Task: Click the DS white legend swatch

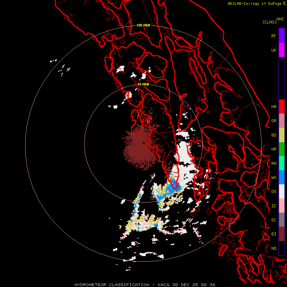Action: tap(282, 191)
